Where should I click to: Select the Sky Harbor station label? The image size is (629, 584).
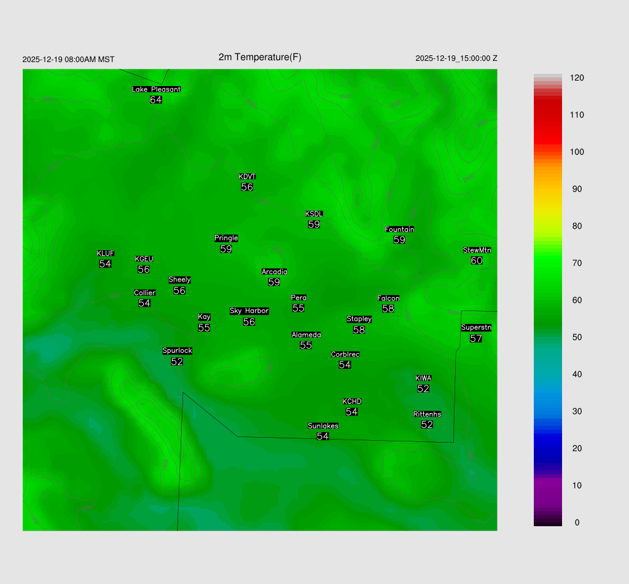pos(249,311)
